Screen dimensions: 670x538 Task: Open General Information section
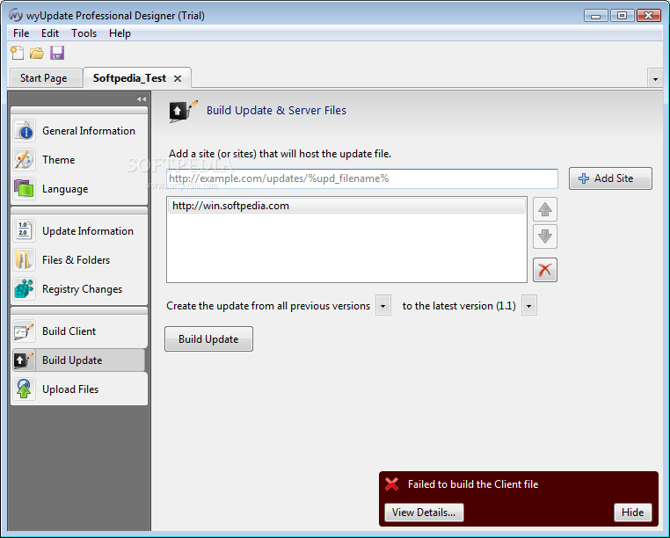89,131
